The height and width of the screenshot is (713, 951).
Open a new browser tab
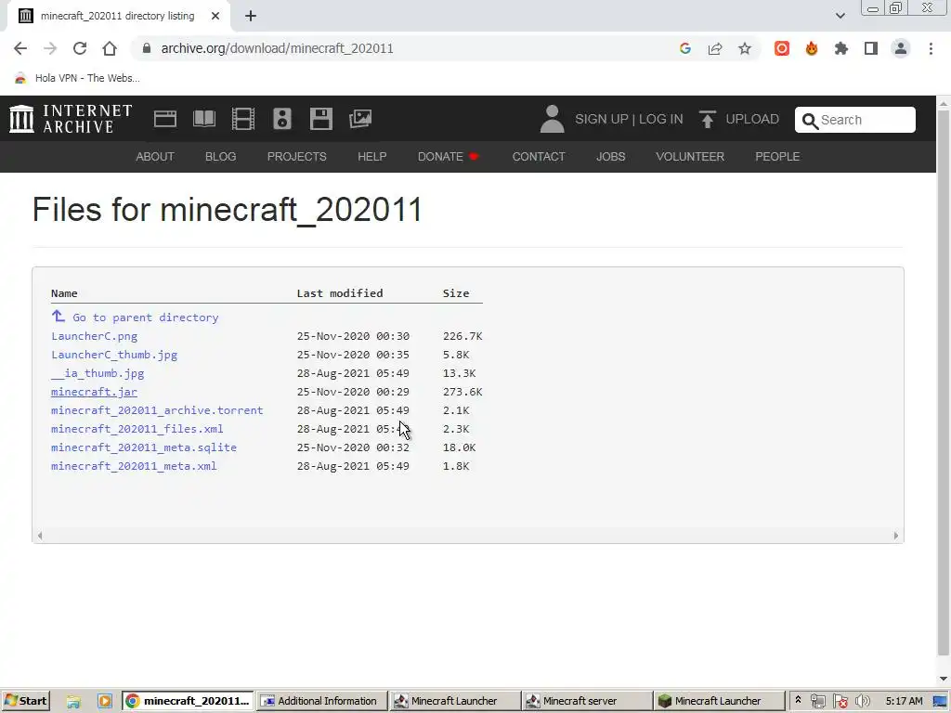[251, 17]
